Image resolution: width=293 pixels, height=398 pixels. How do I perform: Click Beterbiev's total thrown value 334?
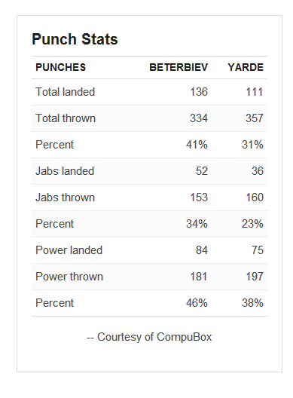point(199,118)
